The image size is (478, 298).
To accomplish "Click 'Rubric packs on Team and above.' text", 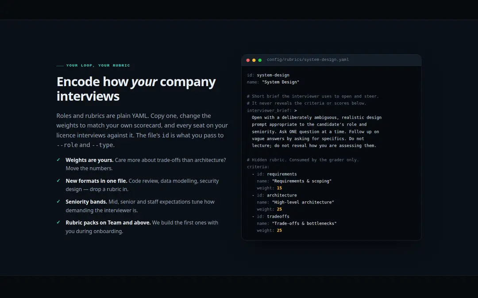I will [108, 223].
